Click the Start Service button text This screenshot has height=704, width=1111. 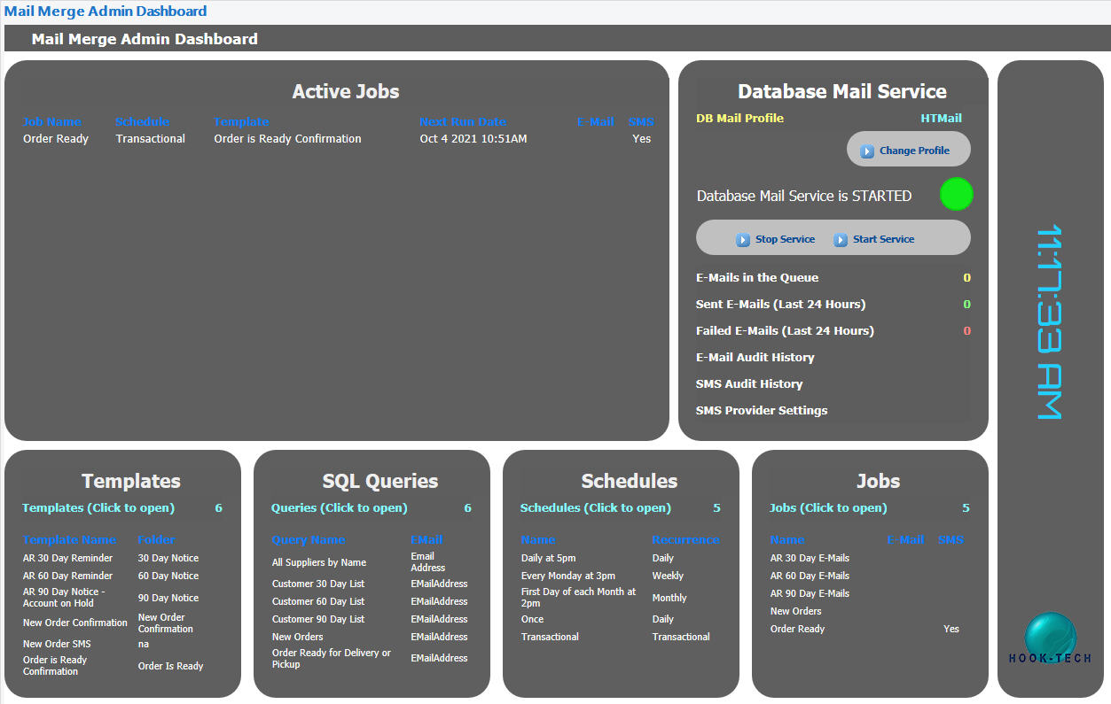pyautogui.click(x=883, y=239)
